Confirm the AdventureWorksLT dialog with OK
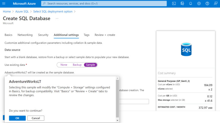The height and width of the screenshot is (123, 220). point(17,118)
